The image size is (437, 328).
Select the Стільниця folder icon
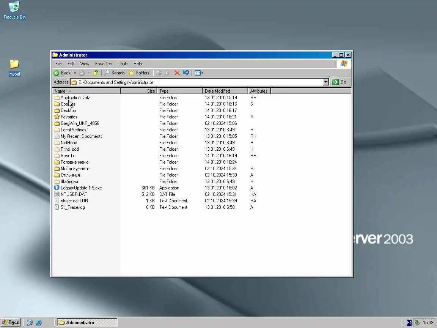[x=57, y=175]
